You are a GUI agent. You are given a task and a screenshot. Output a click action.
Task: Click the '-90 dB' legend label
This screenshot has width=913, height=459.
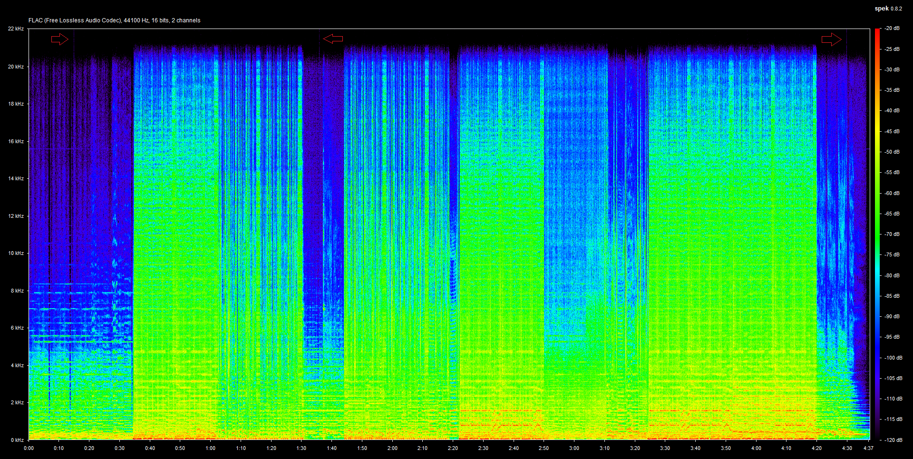coord(892,316)
